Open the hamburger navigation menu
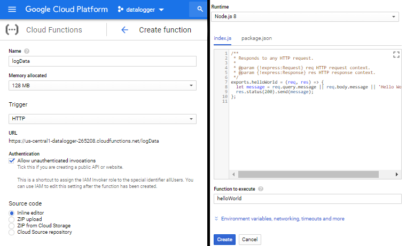 [x=12, y=10]
